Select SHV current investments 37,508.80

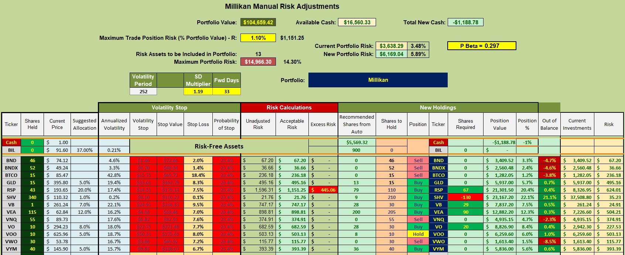pyautogui.click(x=577, y=198)
